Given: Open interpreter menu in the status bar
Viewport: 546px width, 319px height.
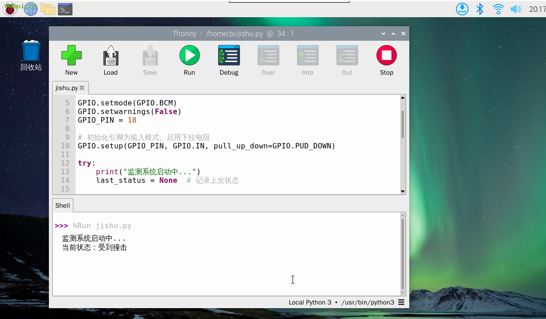Looking at the screenshot, I should point(401,302).
